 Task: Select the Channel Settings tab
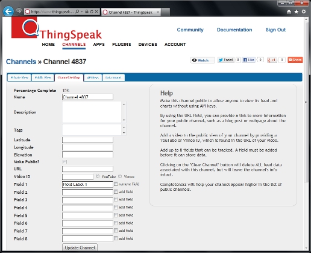click(69, 77)
